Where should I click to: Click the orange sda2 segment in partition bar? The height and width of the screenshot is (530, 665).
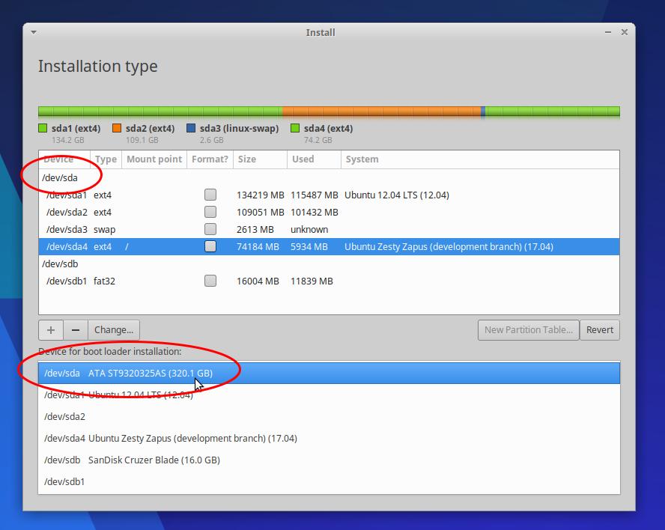(x=382, y=112)
